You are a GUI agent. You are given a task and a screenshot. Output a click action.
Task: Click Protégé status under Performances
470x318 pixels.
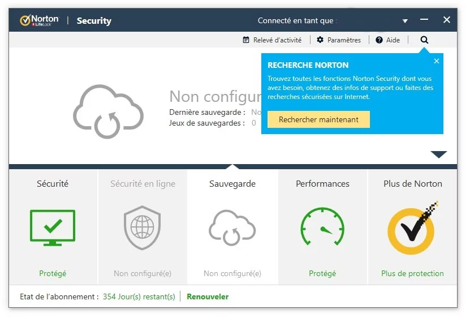pos(322,273)
